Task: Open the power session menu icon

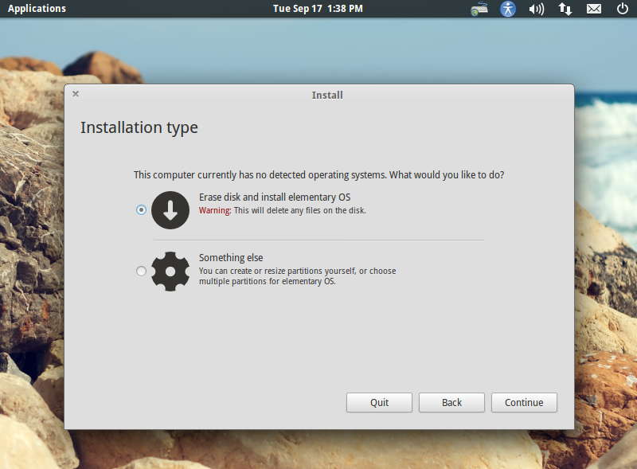Action: pyautogui.click(x=623, y=9)
